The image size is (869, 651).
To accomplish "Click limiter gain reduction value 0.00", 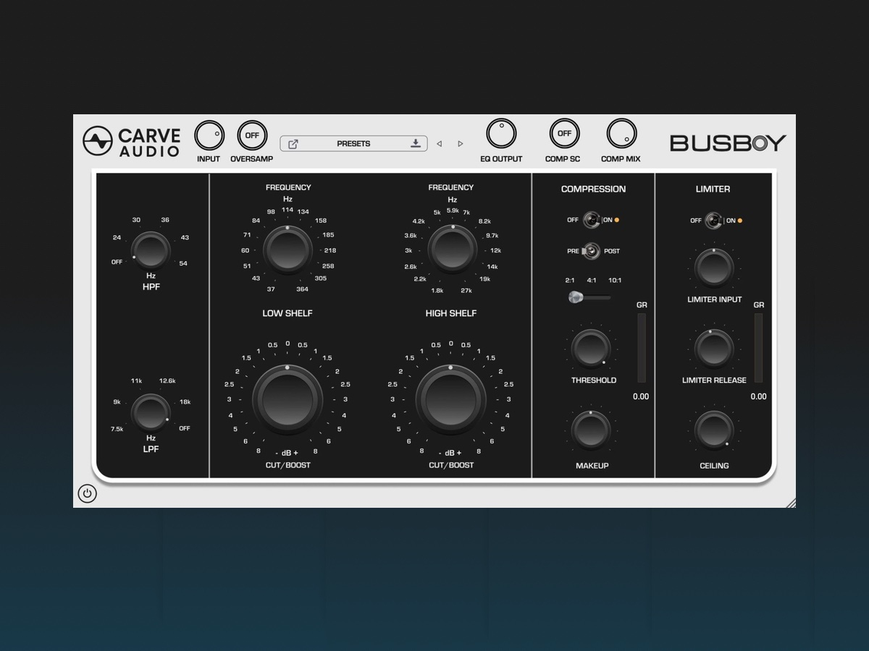I will pos(758,396).
